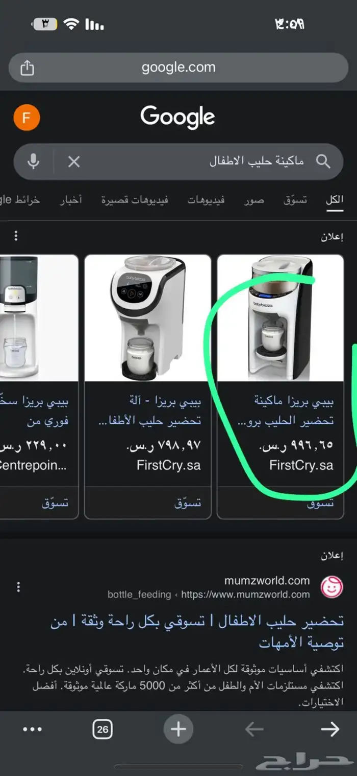Switch to the صور images tab
Screen dimensions: 357x776
pyautogui.click(x=253, y=200)
